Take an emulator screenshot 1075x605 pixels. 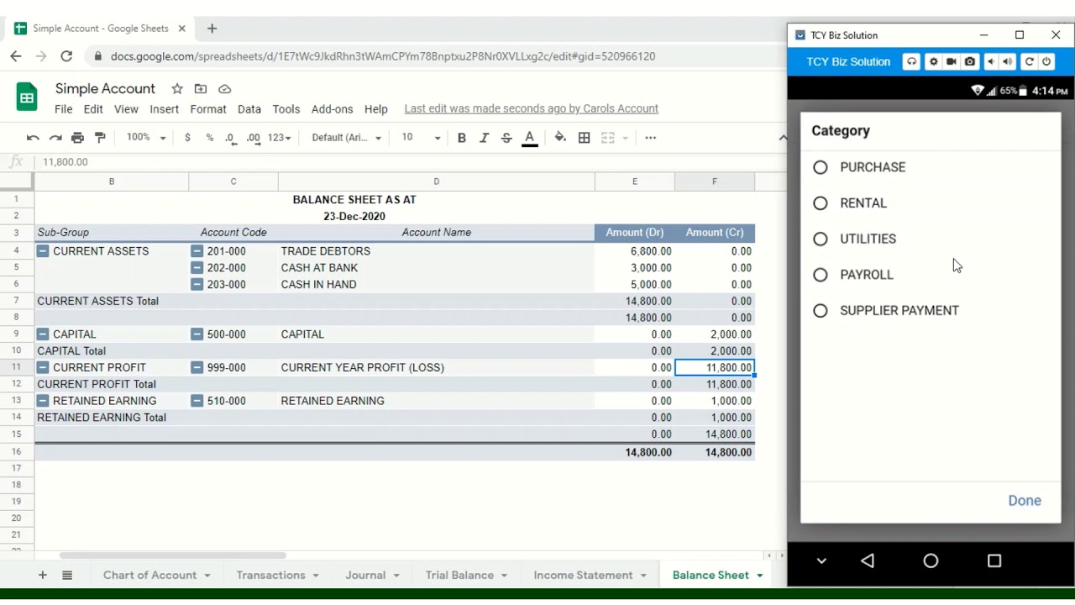pos(970,61)
